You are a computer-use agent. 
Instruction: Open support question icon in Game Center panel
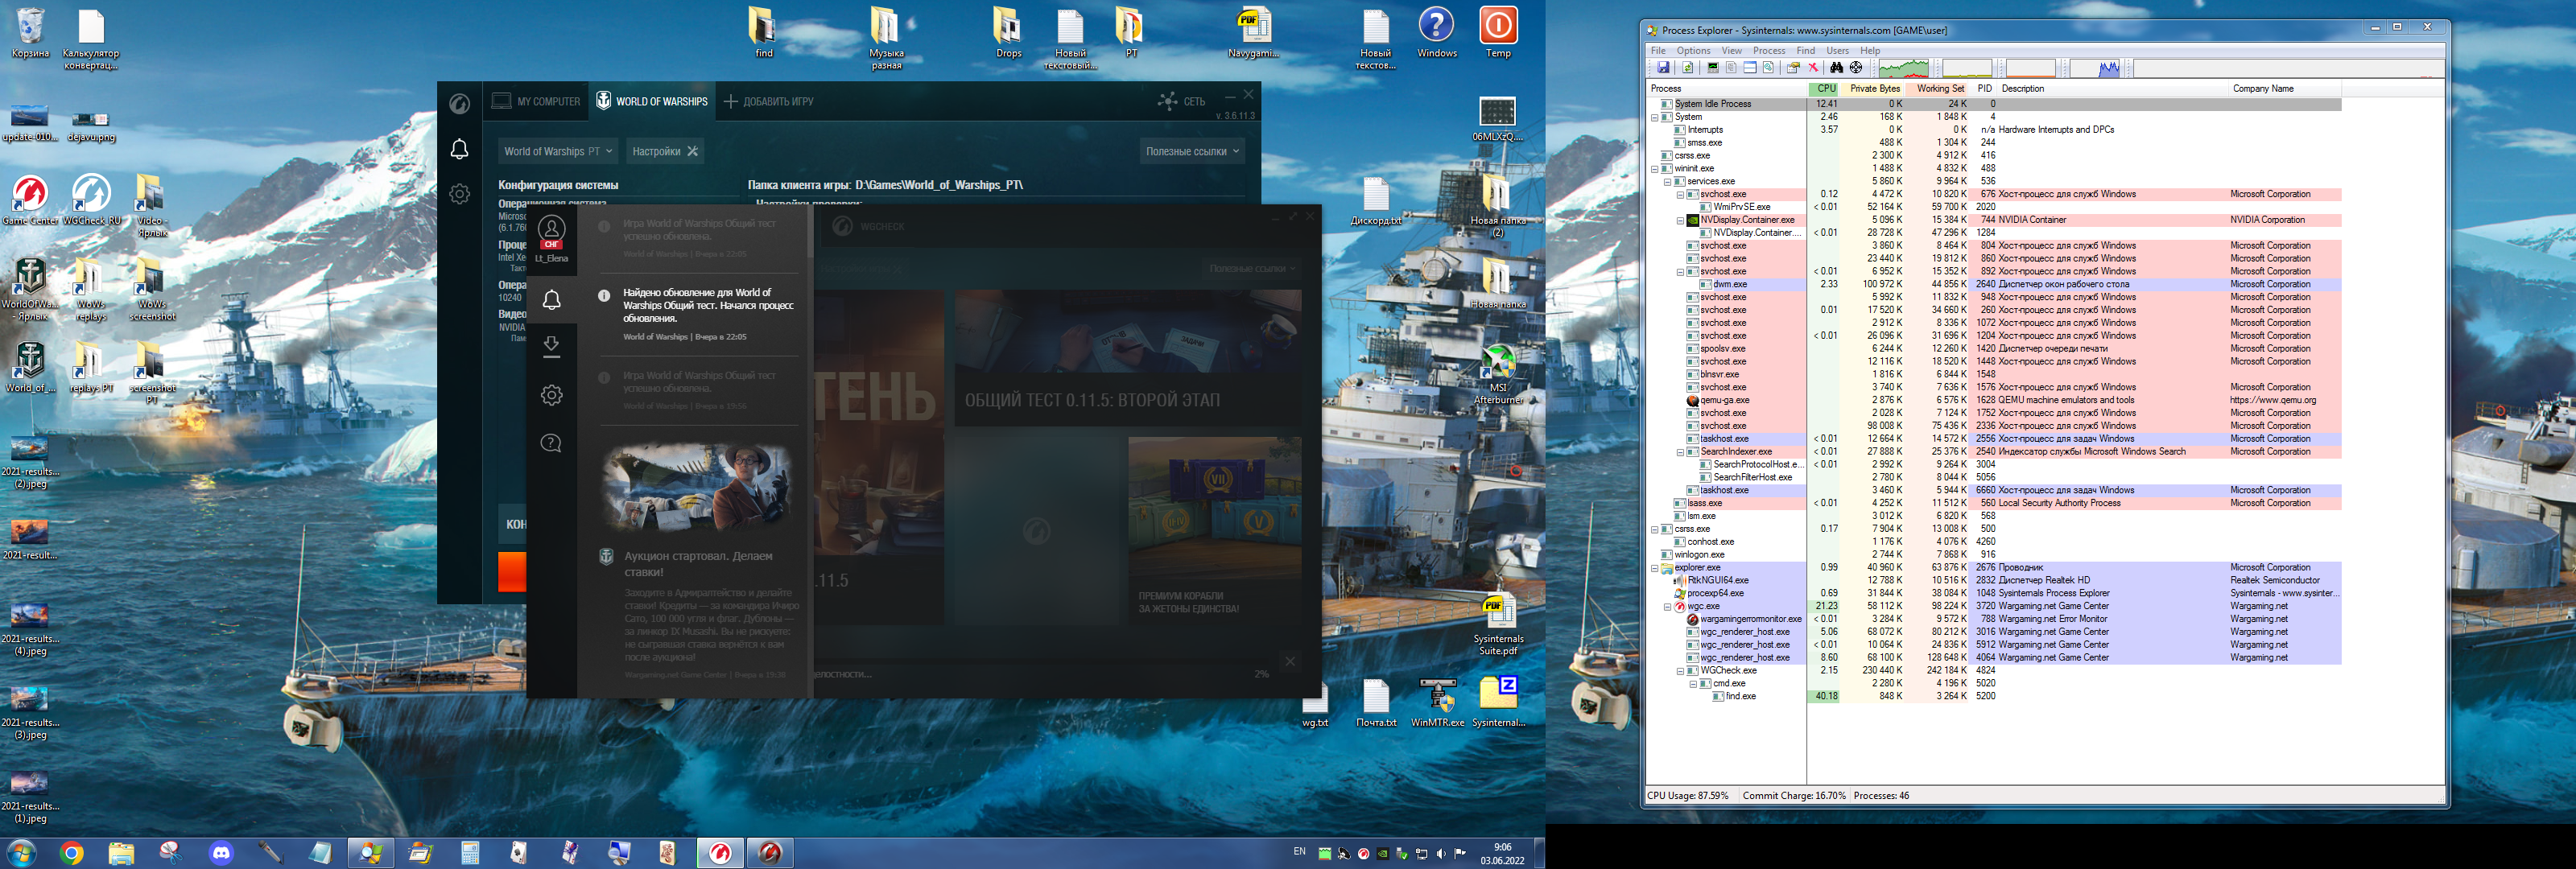point(551,443)
